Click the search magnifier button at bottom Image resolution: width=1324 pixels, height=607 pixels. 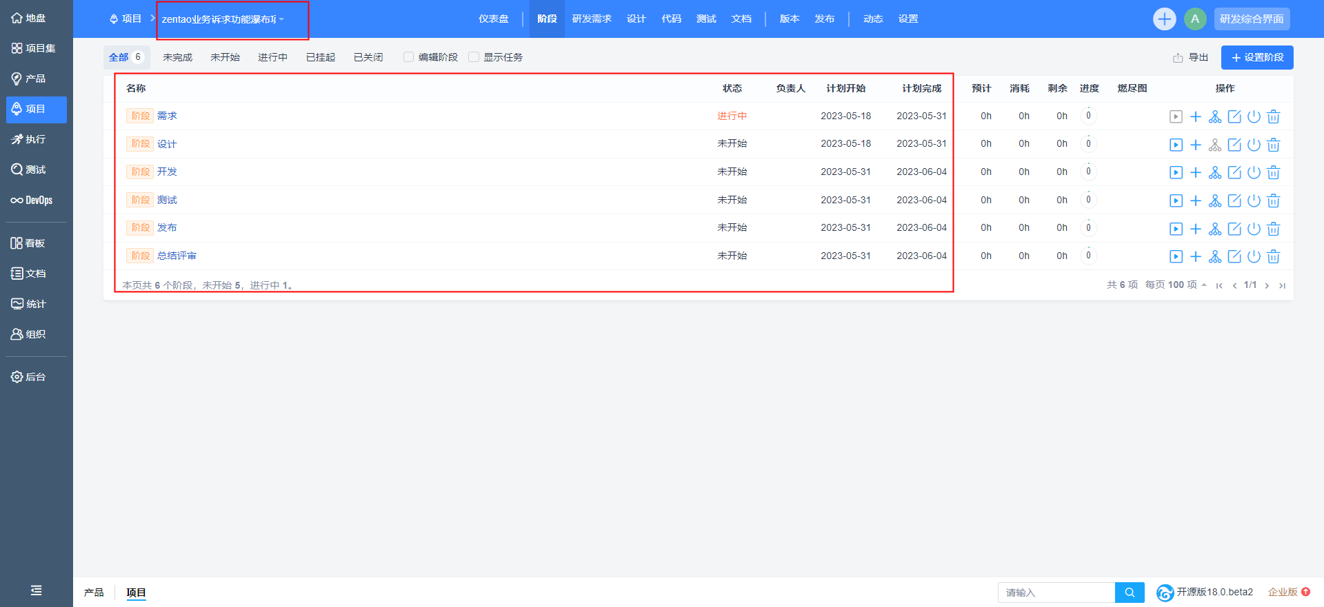click(x=1130, y=593)
